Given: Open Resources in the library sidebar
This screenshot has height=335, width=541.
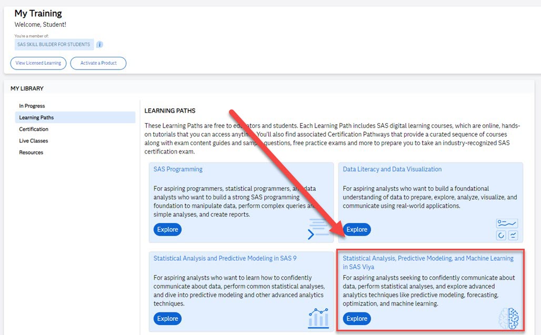Looking at the screenshot, I should [x=31, y=152].
